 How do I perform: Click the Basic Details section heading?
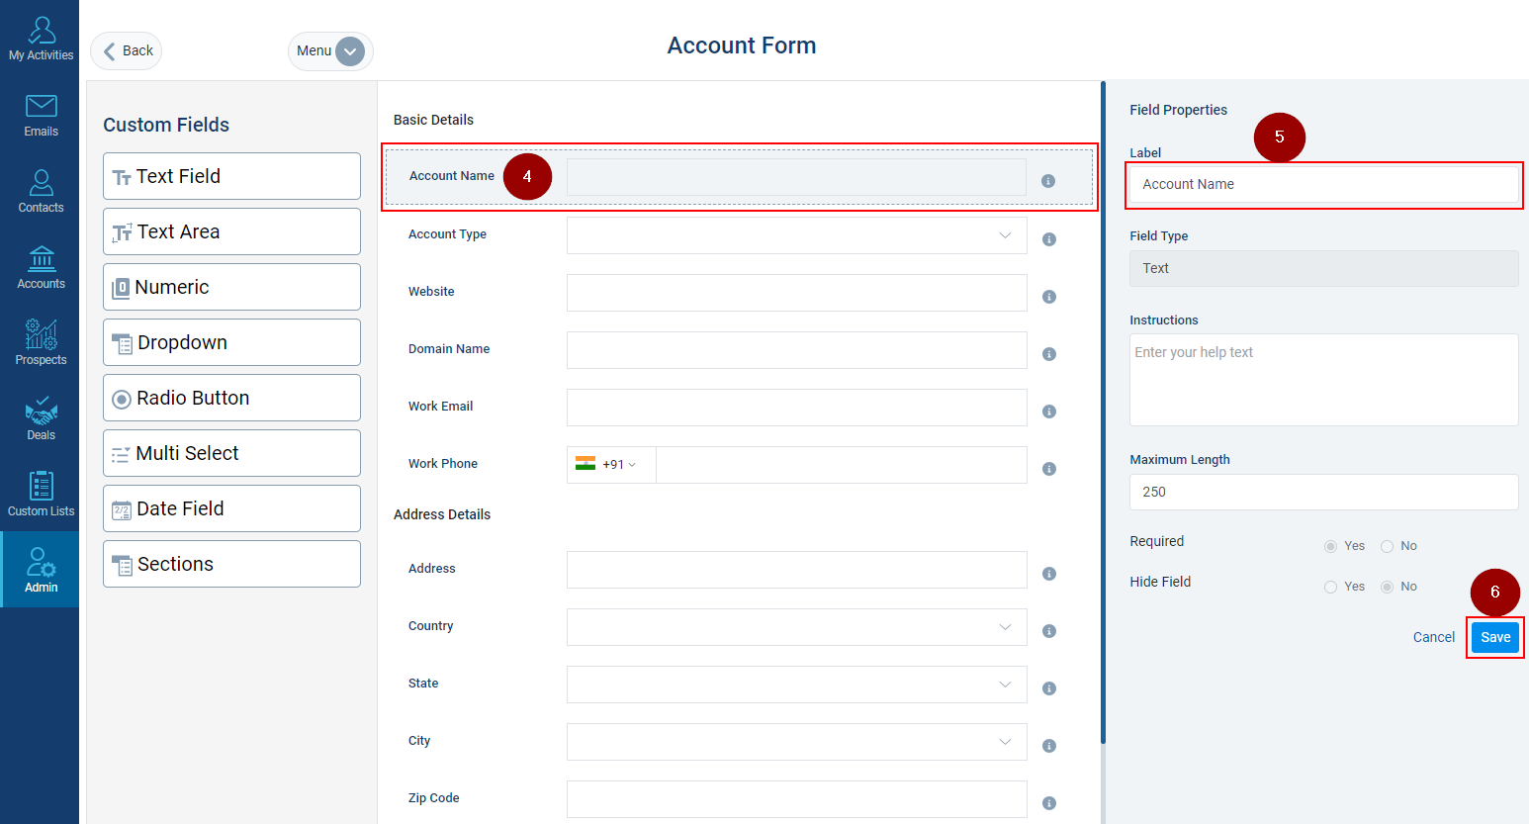tap(433, 120)
